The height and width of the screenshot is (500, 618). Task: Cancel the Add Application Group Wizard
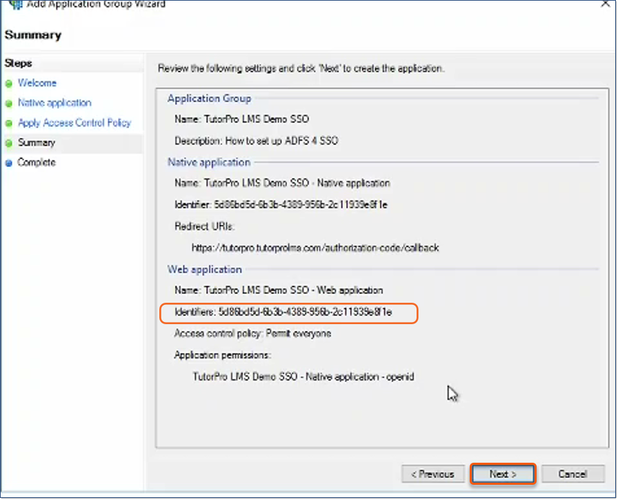pos(572,474)
